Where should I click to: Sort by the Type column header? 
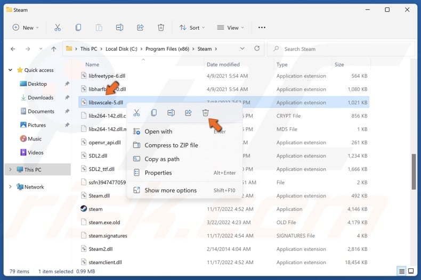tap(282, 64)
